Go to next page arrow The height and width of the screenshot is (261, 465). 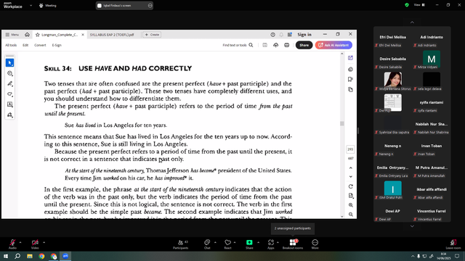click(350, 177)
